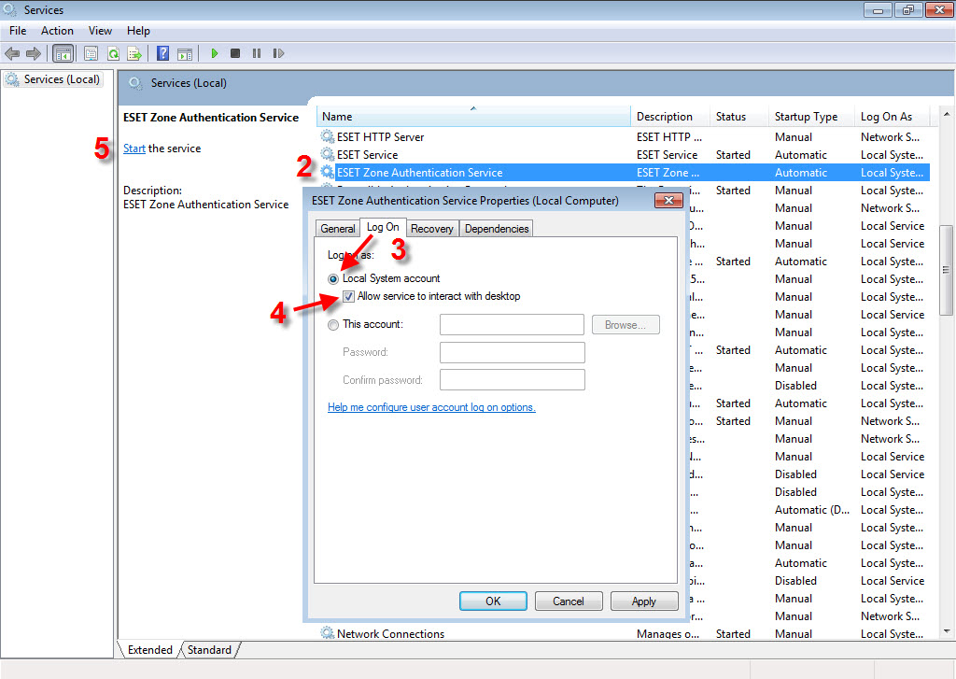This screenshot has height=679, width=956.
Task: Click OK in the Properties dialog
Action: click(493, 601)
